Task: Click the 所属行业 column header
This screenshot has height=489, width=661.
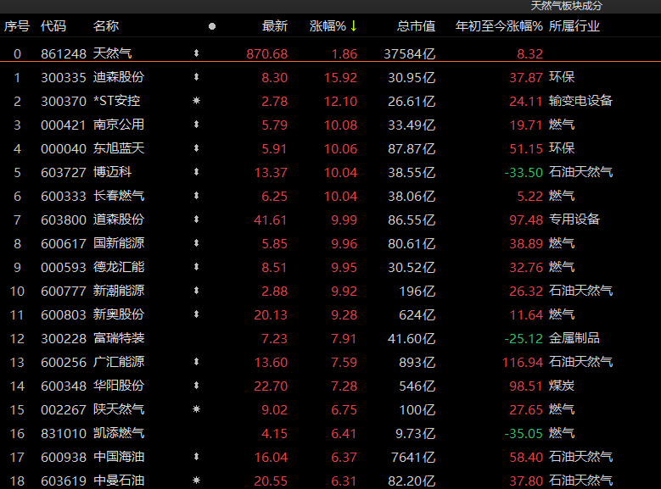Action: pos(574,26)
